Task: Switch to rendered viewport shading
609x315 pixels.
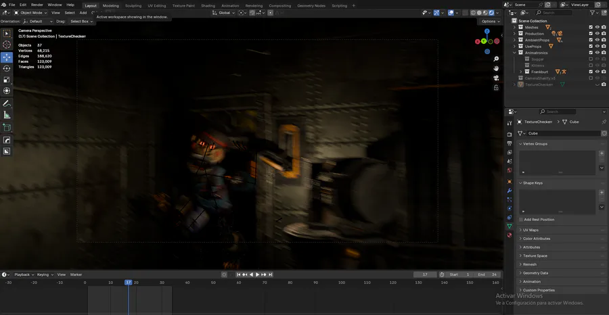Action: coord(492,13)
